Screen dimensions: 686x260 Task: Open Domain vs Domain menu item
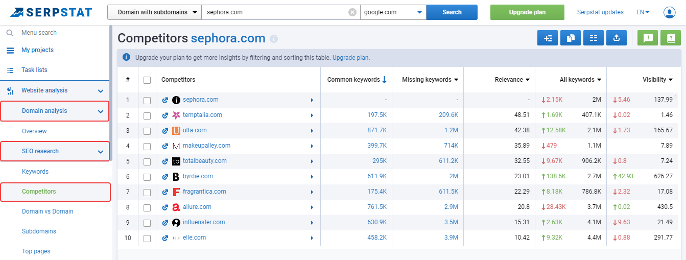click(x=48, y=211)
